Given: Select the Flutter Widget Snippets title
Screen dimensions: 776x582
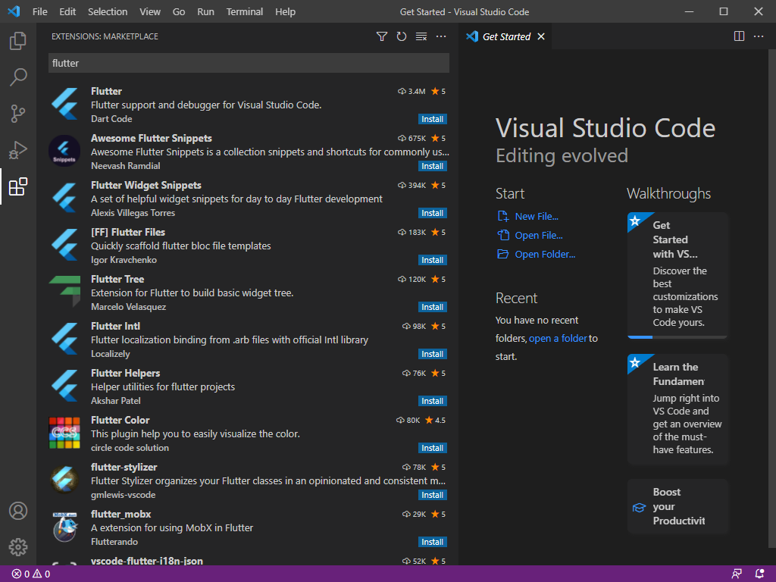Looking at the screenshot, I should point(146,185).
